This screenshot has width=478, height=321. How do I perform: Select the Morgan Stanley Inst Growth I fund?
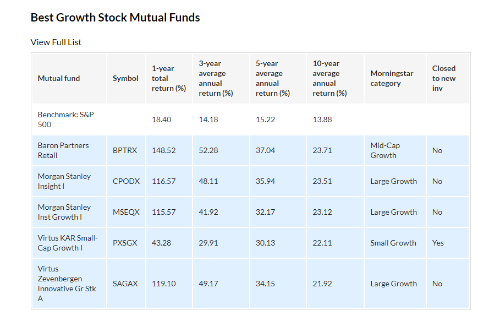click(x=64, y=212)
